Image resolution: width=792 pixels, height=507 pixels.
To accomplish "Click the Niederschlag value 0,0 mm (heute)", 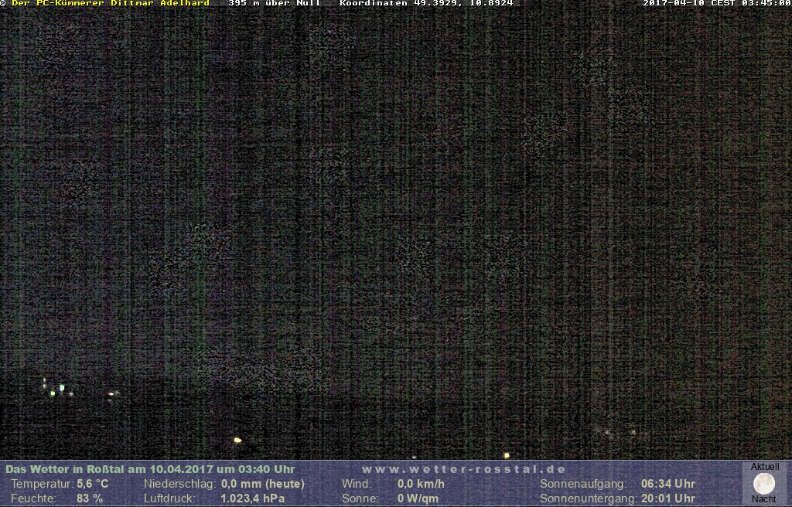I will coord(262,484).
